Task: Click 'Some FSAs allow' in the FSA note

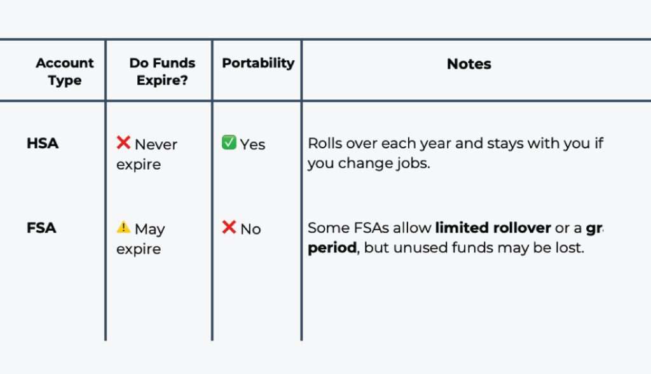Action: (x=369, y=228)
